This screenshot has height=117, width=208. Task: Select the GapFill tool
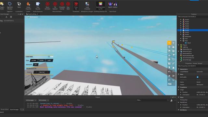pyautogui.click(x=110, y=5)
